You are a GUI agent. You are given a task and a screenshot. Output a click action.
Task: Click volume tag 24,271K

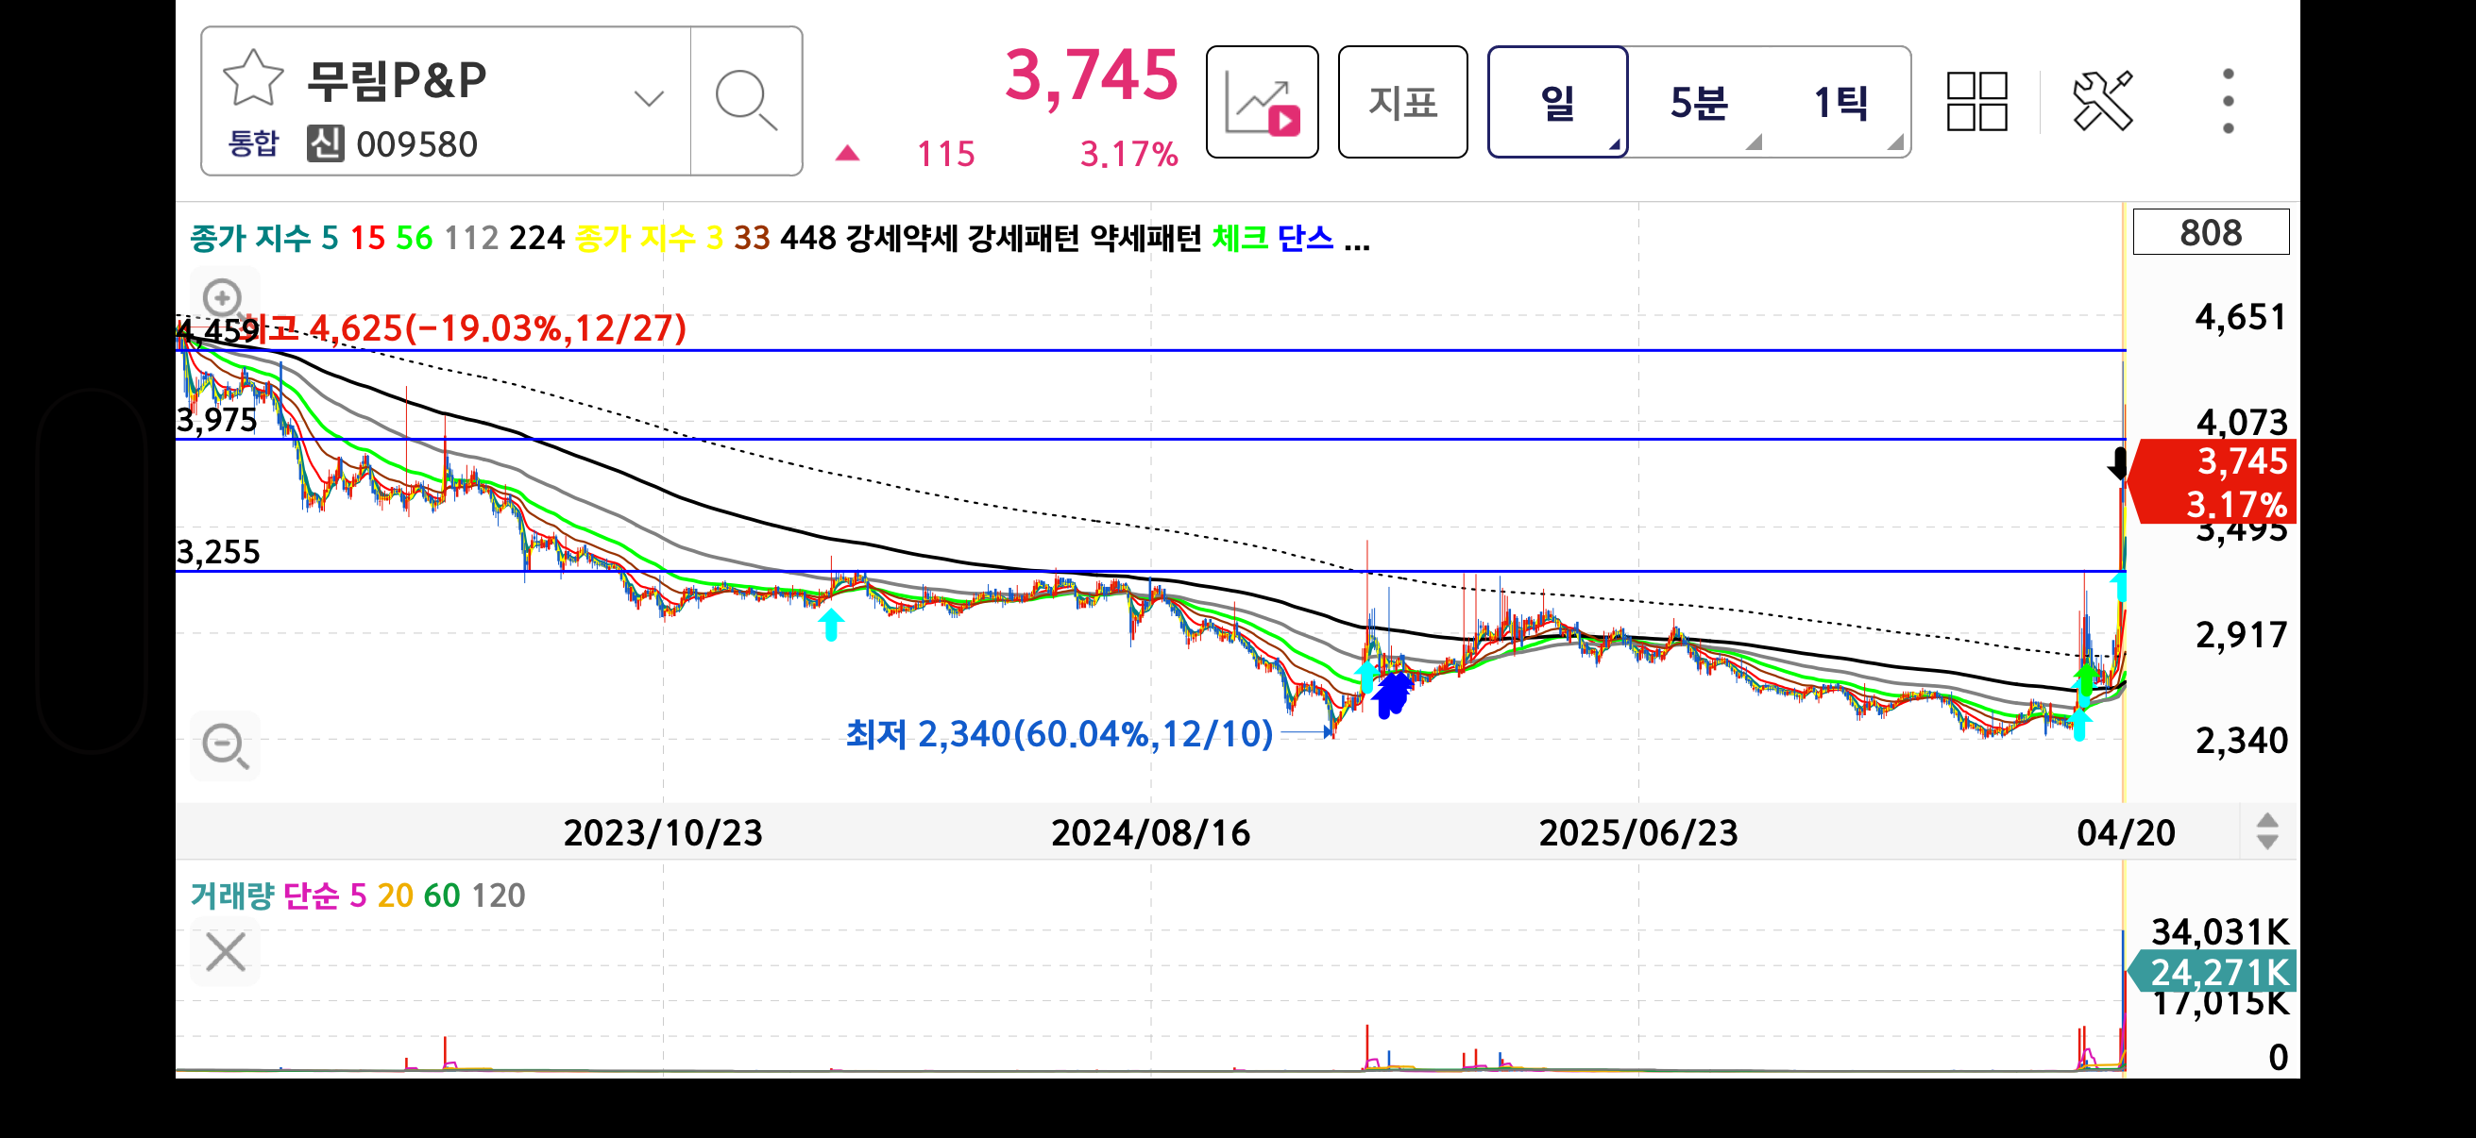(2213, 972)
